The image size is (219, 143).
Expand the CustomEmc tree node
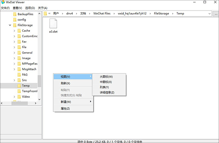(14, 36)
